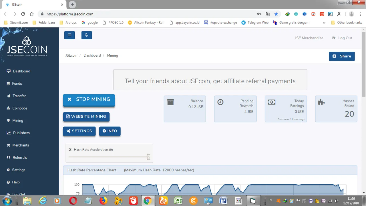Open Folder baru bookmark folder

(x=44, y=22)
